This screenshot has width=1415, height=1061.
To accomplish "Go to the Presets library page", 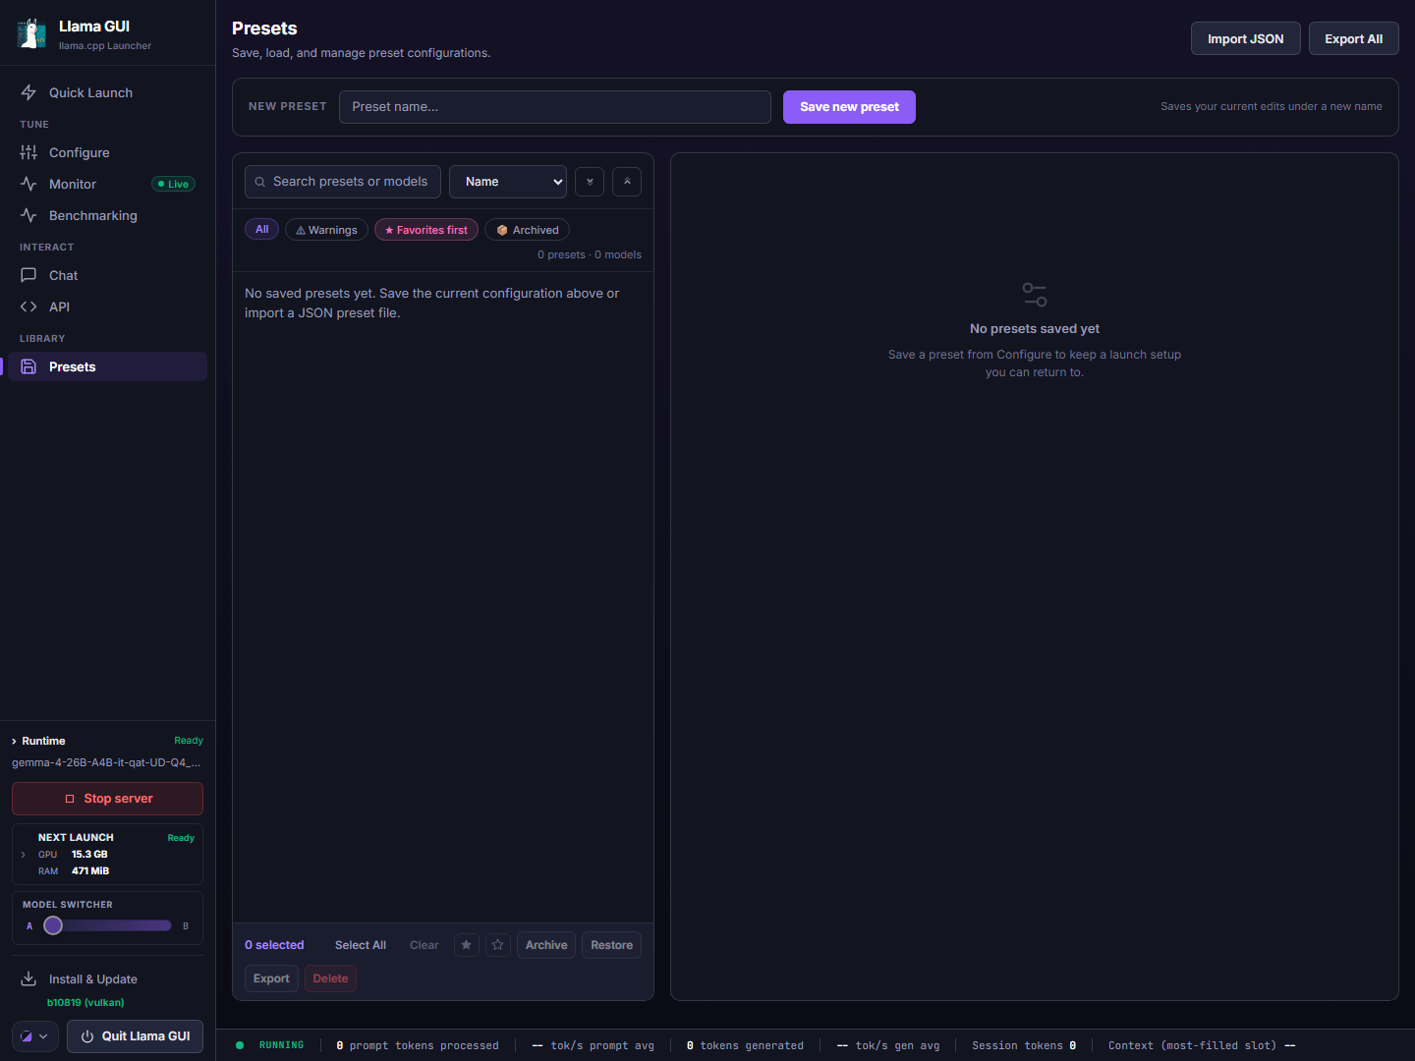I will (x=107, y=366).
